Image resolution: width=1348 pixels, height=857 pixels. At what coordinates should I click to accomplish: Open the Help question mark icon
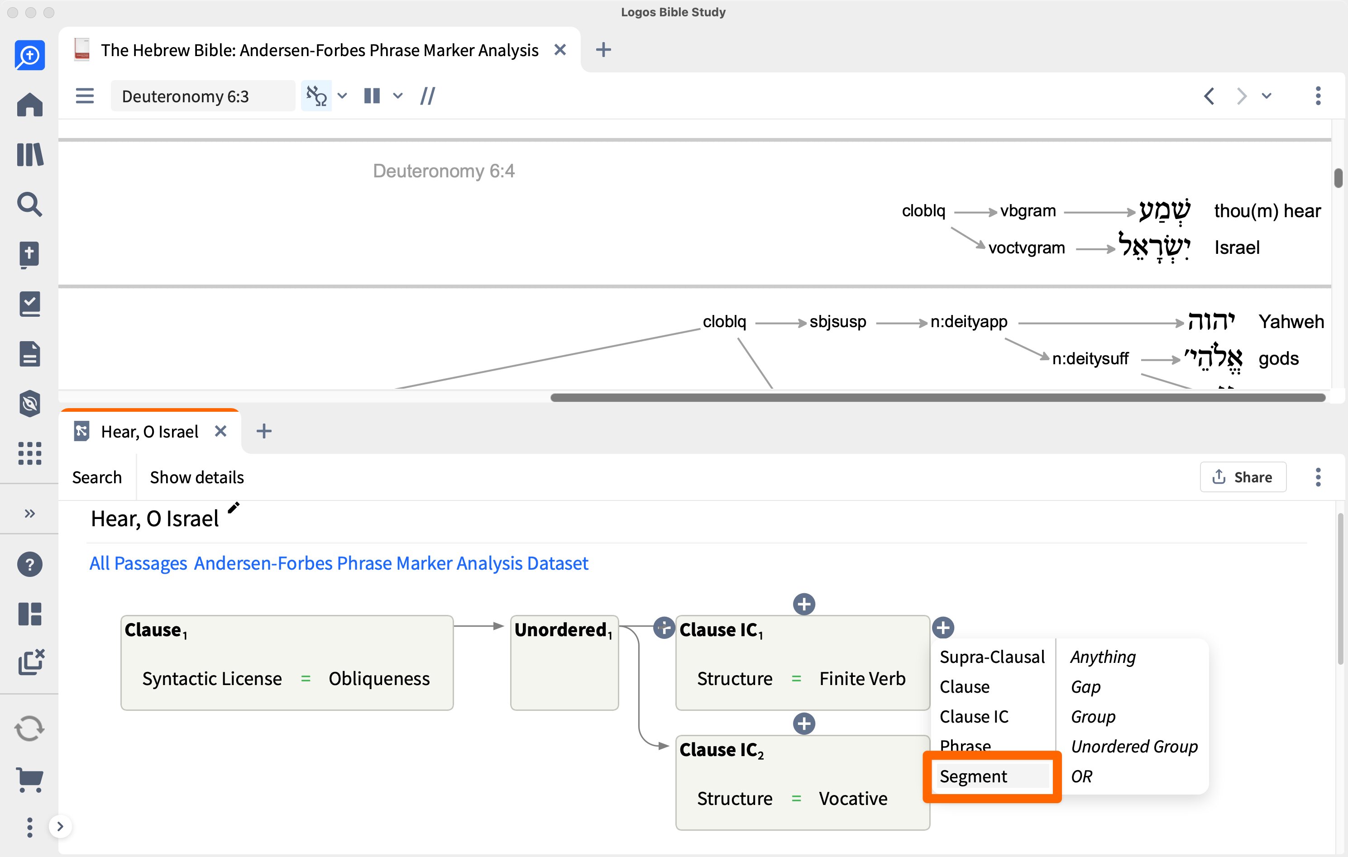30,564
